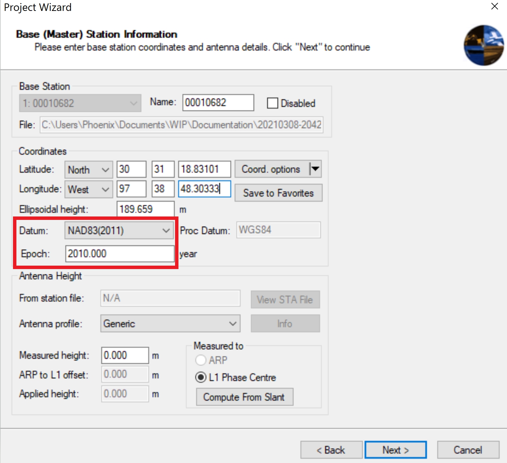Viewport: 507px width, 463px height.
Task: Click the Ellipsoidal height field
Action: click(x=145, y=209)
